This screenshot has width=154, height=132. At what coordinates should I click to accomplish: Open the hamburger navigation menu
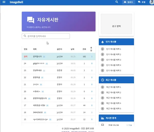(x=4, y=2)
